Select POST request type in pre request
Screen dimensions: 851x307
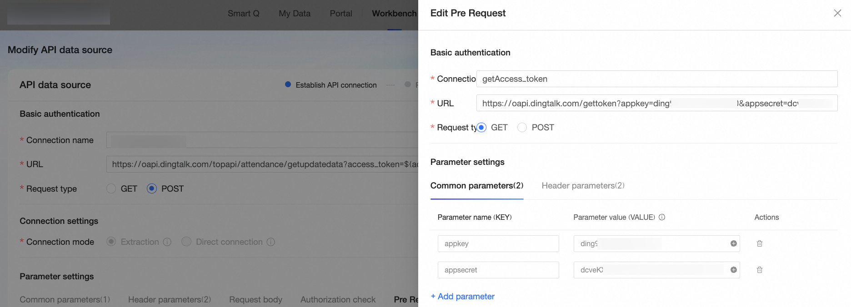[522, 128]
